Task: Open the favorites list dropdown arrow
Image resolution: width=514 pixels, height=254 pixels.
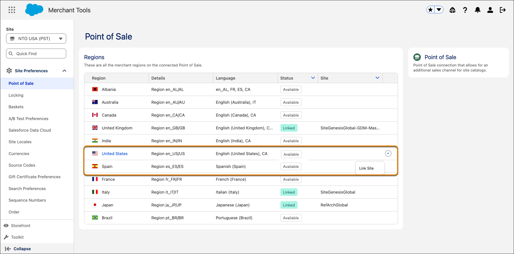Action: pyautogui.click(x=439, y=10)
